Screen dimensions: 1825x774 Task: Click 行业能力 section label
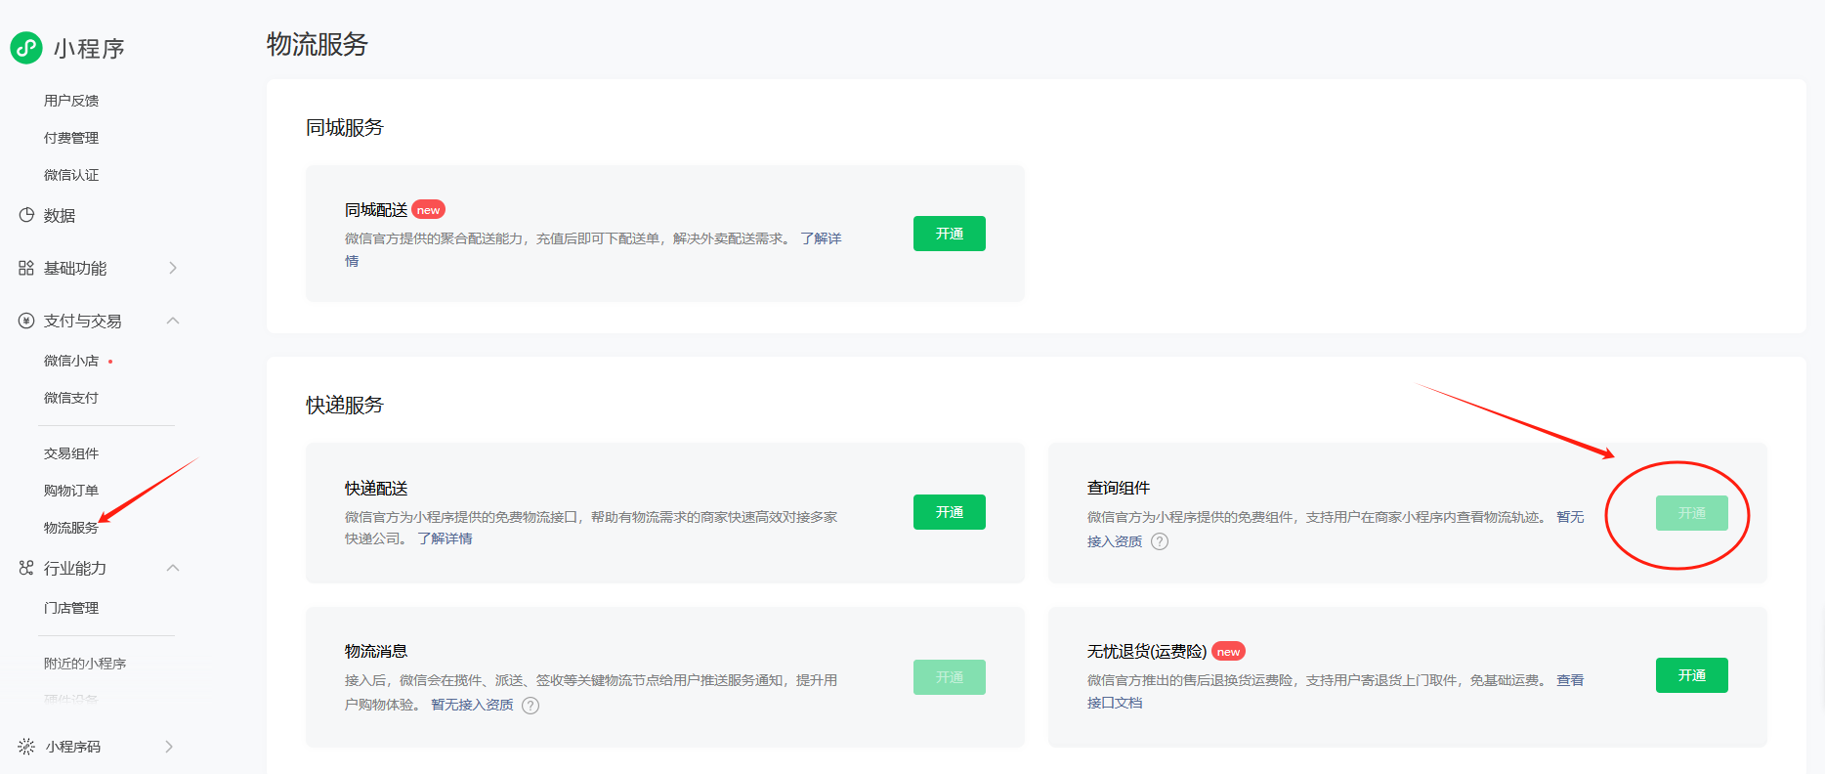pos(75,568)
